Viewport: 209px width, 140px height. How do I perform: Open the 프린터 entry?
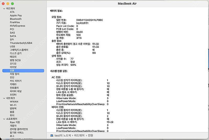13,95
